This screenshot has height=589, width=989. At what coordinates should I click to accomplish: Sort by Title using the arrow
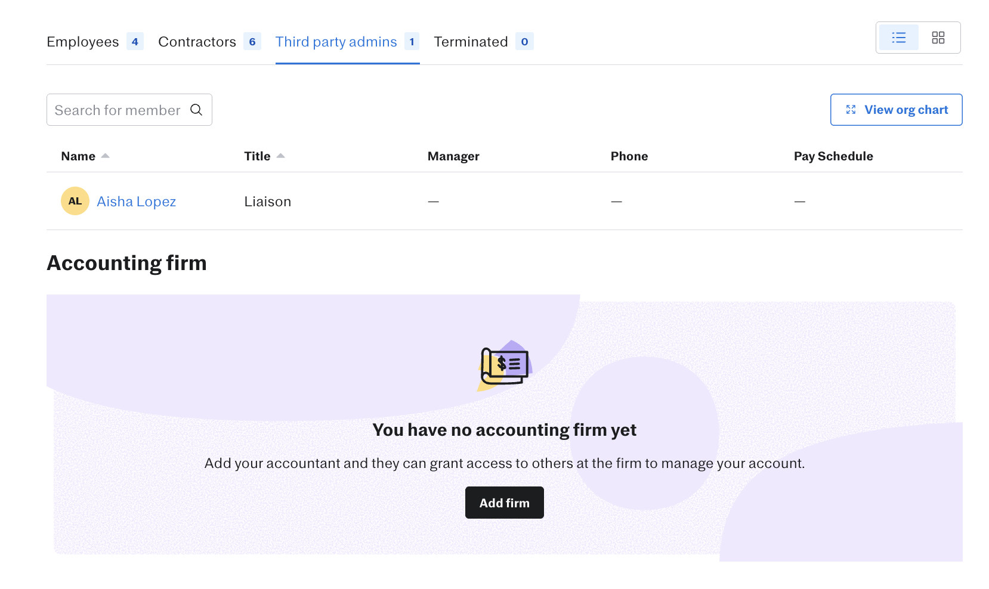click(x=281, y=156)
